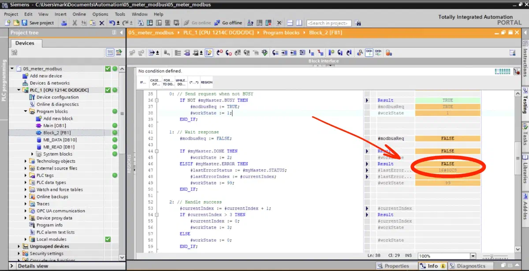Click the Undo arrow icon
This screenshot has width=529, height=271.
(x=112, y=23)
